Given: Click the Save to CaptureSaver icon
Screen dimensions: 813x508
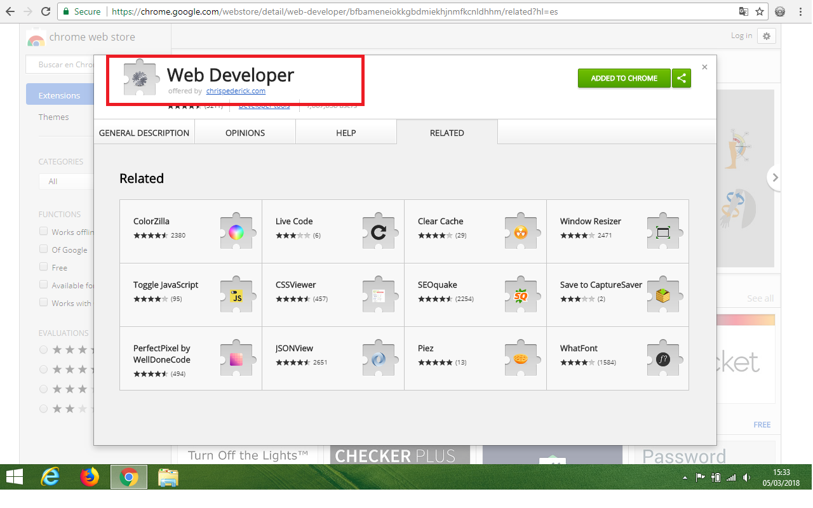Looking at the screenshot, I should [x=663, y=296].
